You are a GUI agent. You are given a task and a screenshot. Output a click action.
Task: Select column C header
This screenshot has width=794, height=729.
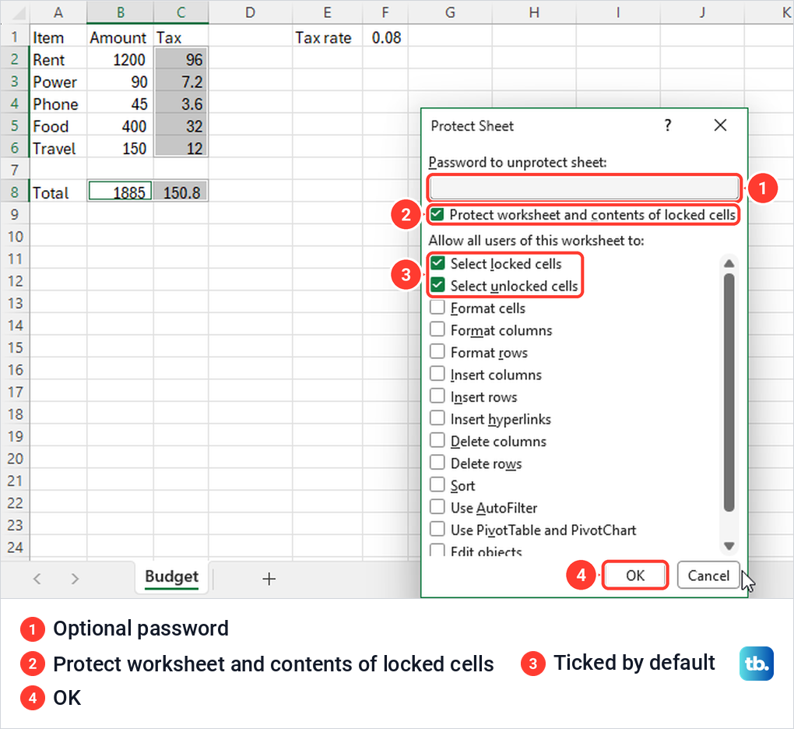pyautogui.click(x=181, y=12)
